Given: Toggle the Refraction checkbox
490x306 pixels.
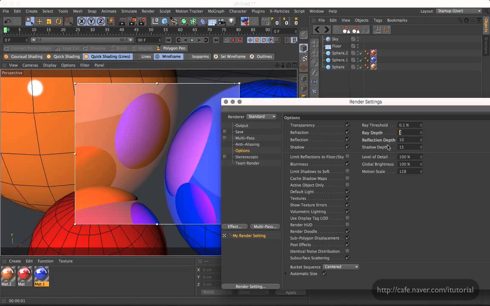Looking at the screenshot, I should click(x=348, y=132).
